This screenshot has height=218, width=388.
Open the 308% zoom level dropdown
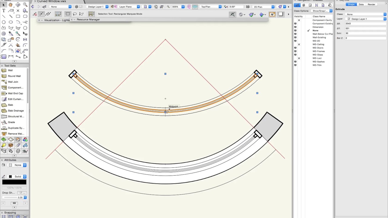178,7
